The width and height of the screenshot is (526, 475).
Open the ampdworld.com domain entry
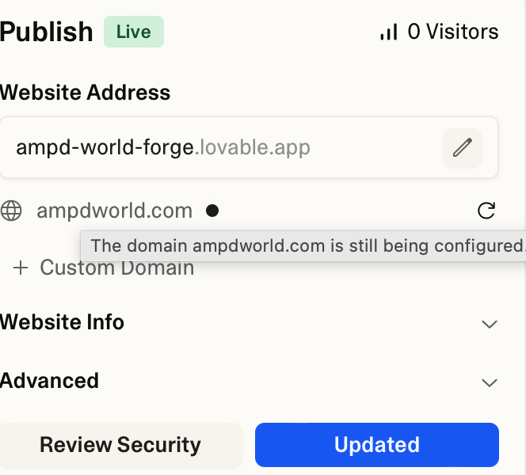point(114,211)
